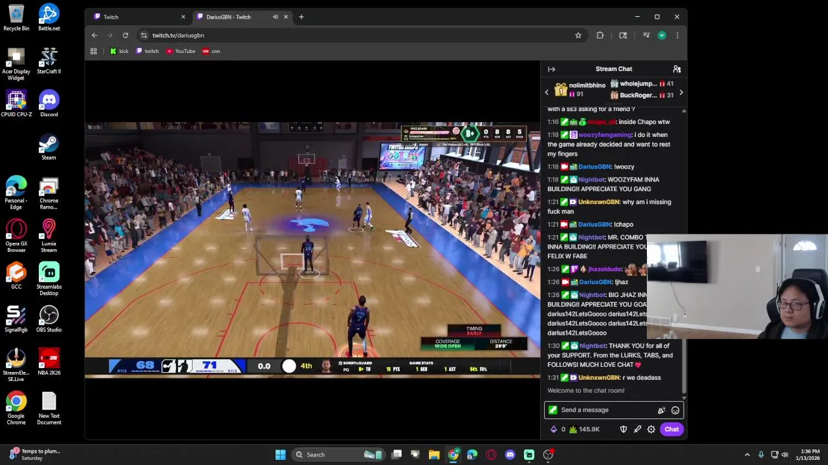Open the YouTube bookmark
The image size is (828, 465).
point(180,51)
